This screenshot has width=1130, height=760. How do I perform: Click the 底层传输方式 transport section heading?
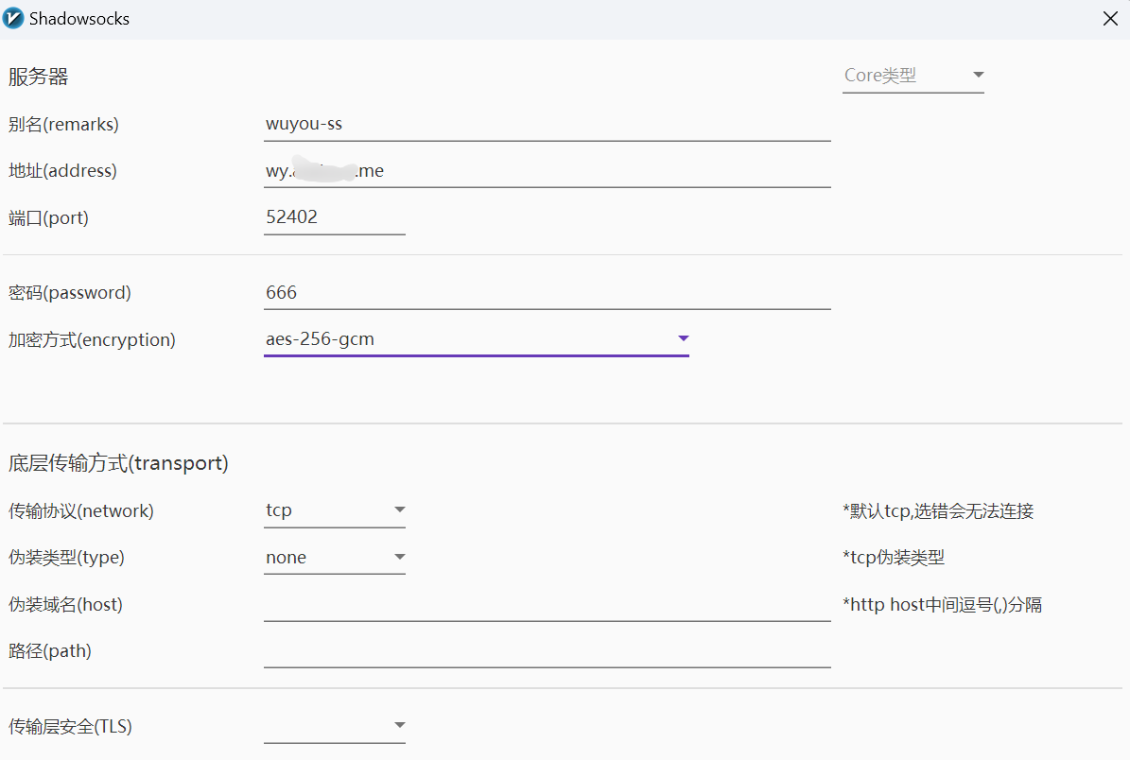tap(118, 463)
